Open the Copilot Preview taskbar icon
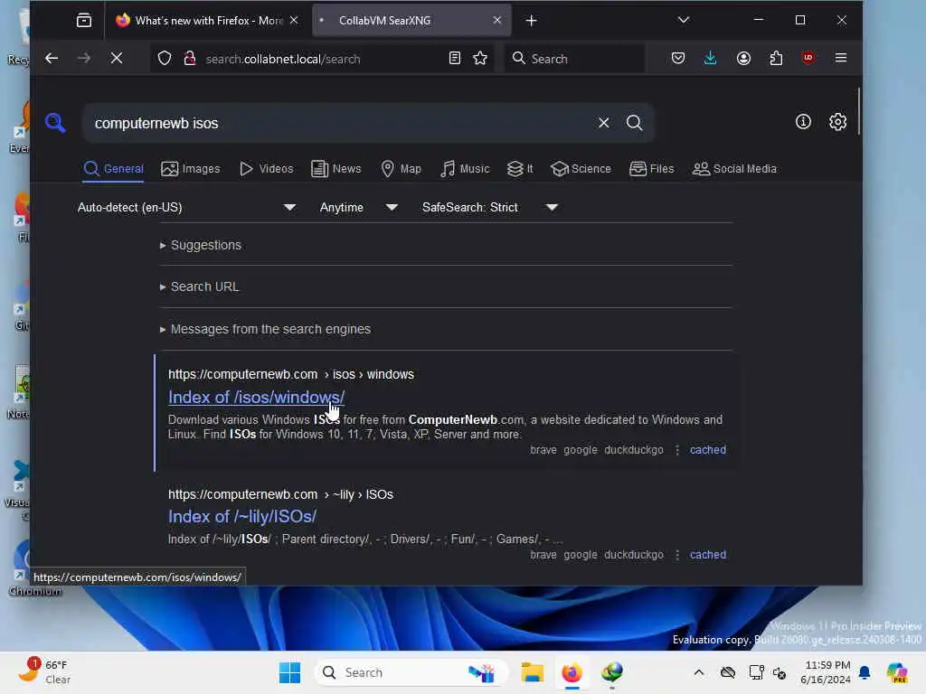This screenshot has height=694, width=926. 896,672
